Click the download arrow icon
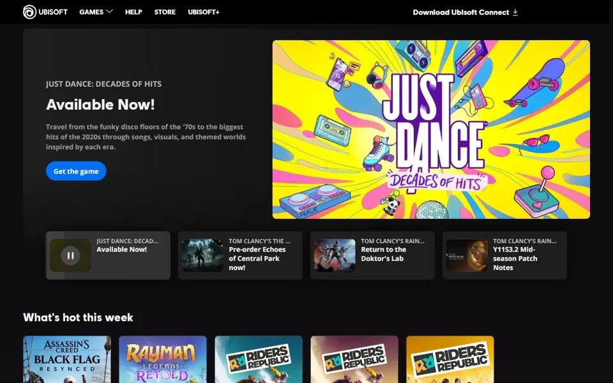Image resolution: width=613 pixels, height=383 pixels. [515, 12]
